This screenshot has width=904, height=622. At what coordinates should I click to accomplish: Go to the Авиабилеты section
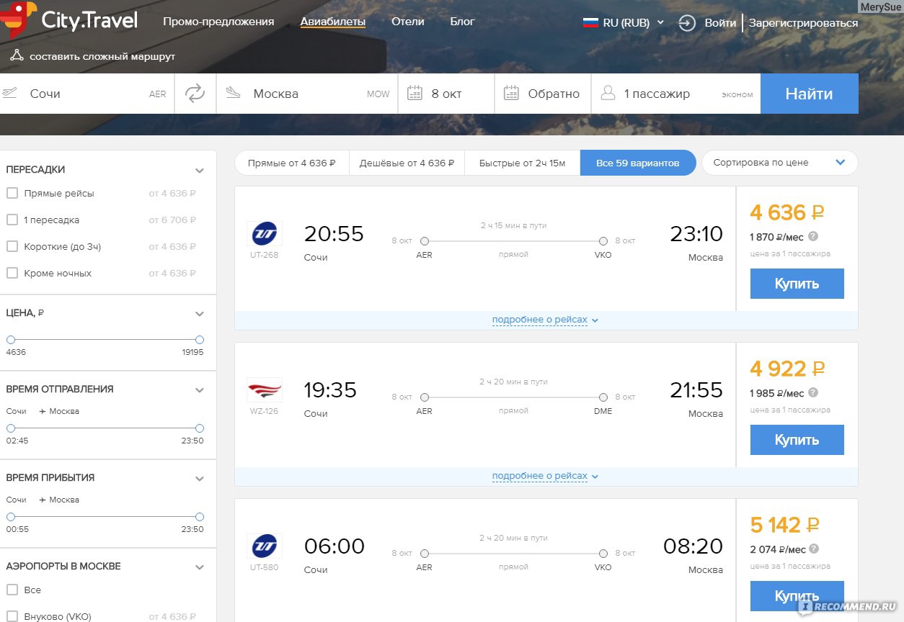333,22
